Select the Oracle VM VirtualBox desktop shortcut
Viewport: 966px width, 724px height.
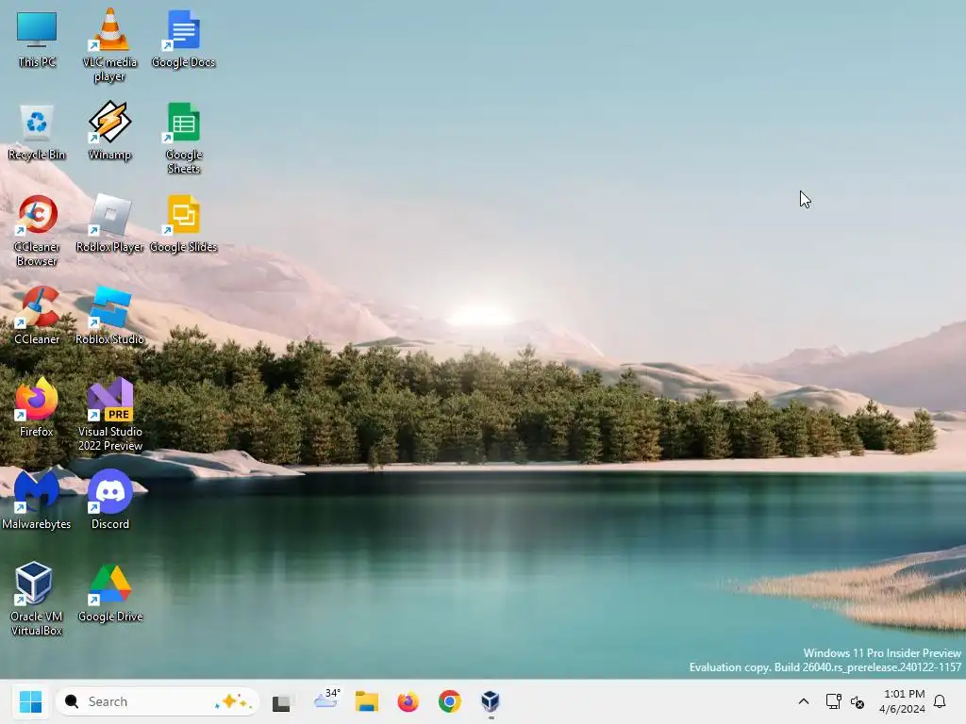click(x=37, y=599)
